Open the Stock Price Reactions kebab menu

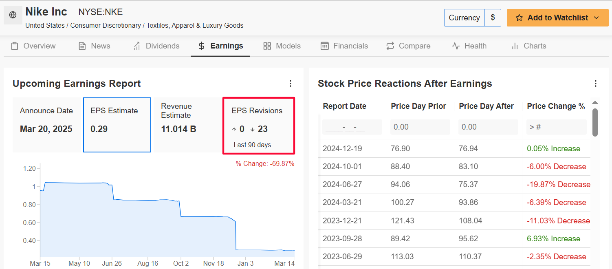coord(596,84)
